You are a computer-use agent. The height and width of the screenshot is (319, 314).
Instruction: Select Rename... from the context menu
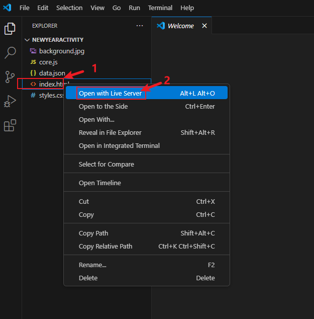(x=92, y=265)
